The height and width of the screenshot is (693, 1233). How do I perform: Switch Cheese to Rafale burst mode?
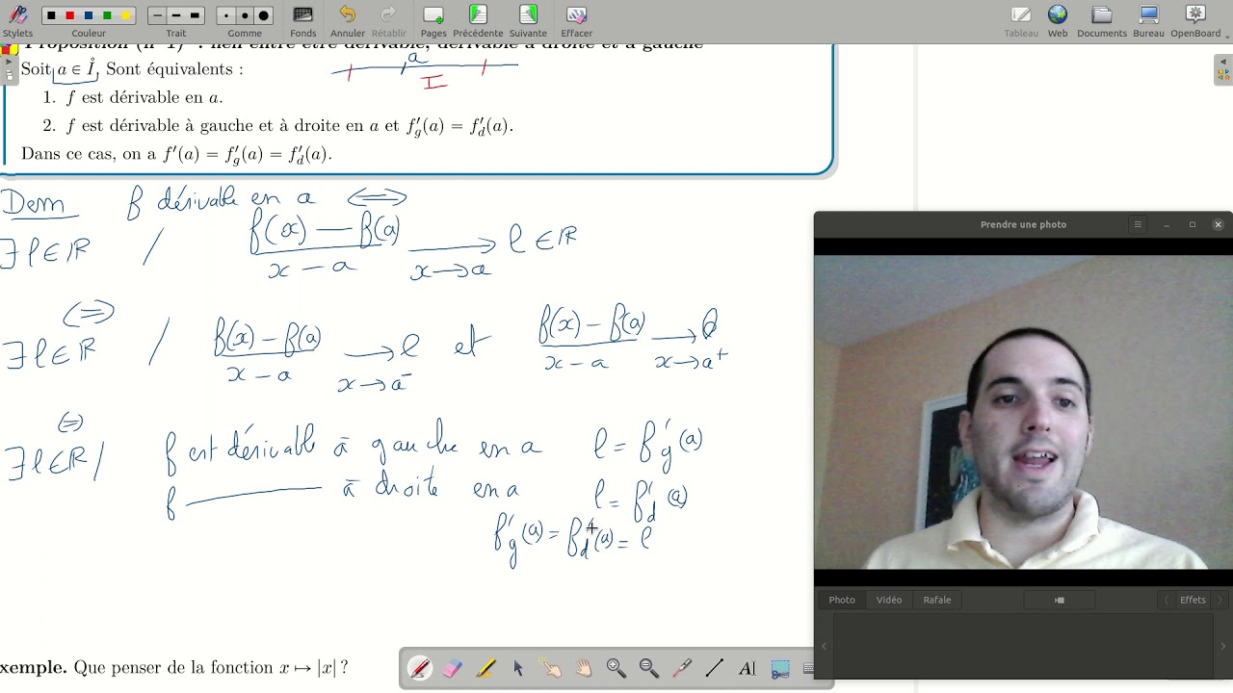tap(937, 600)
